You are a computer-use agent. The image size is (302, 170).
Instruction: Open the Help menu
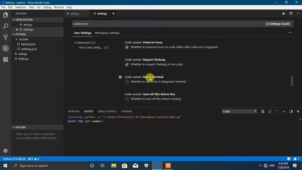tap(69, 8)
